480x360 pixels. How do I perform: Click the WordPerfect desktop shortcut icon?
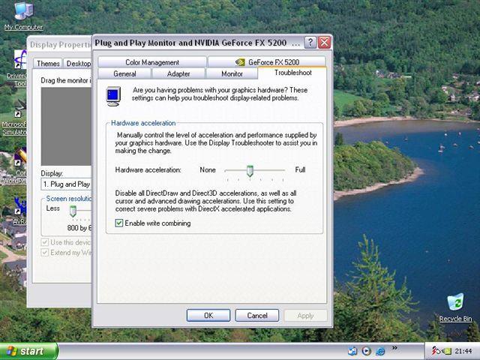point(19,159)
